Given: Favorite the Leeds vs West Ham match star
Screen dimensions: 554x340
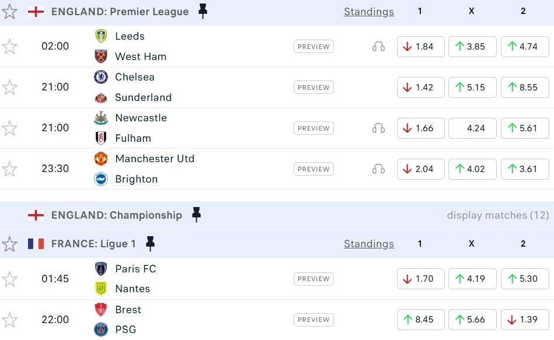Looking at the screenshot, I should 10,47.
